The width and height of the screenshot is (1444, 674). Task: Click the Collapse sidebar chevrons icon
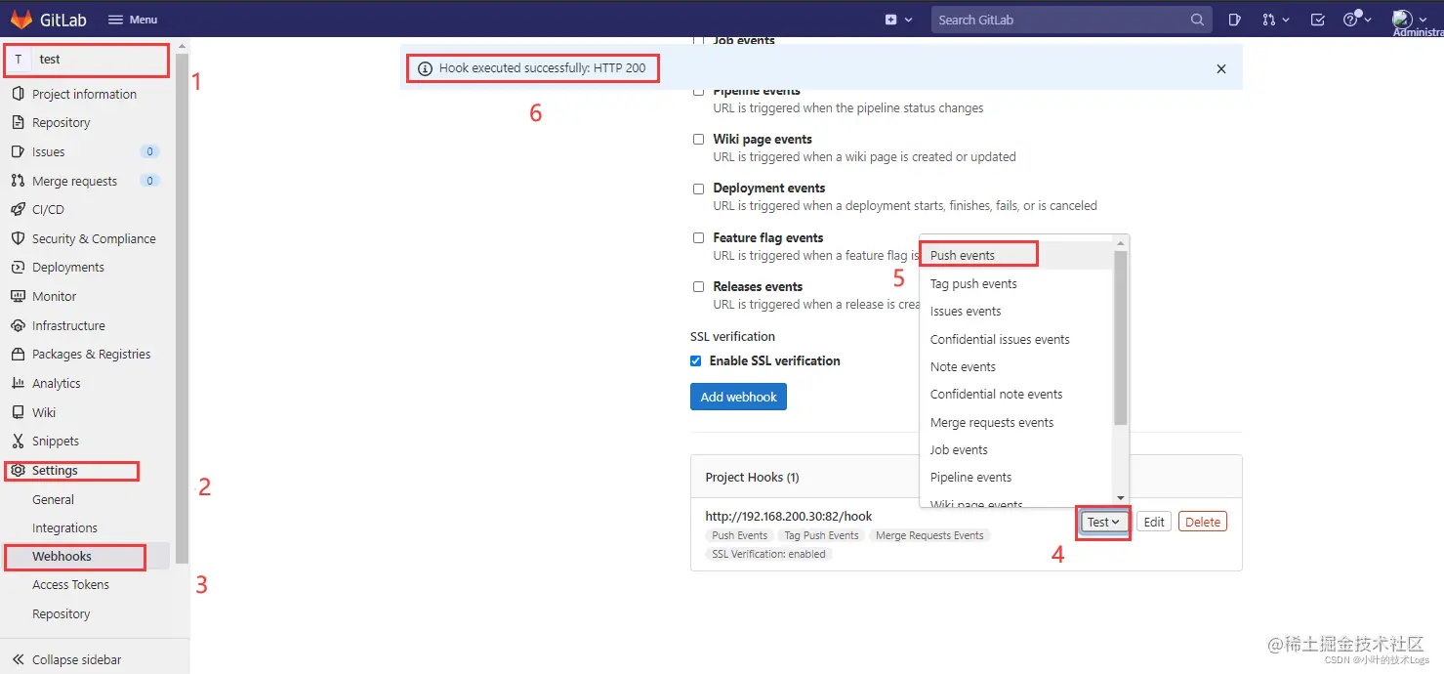coord(18,659)
